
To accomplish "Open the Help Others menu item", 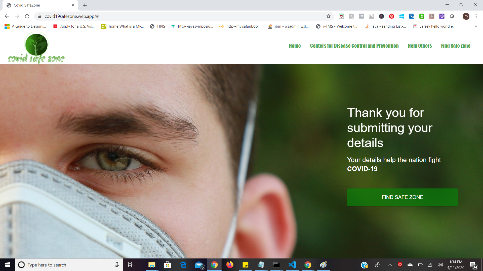I will click(420, 46).
